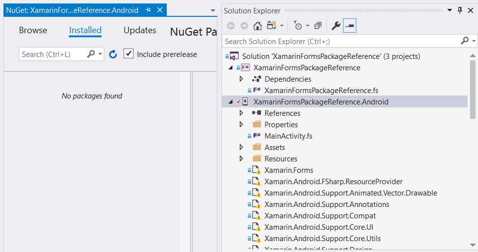Image resolution: width=478 pixels, height=252 pixels.
Task: Collapse the XamarinFormsPackageReference F# project
Action: [x=230, y=68]
